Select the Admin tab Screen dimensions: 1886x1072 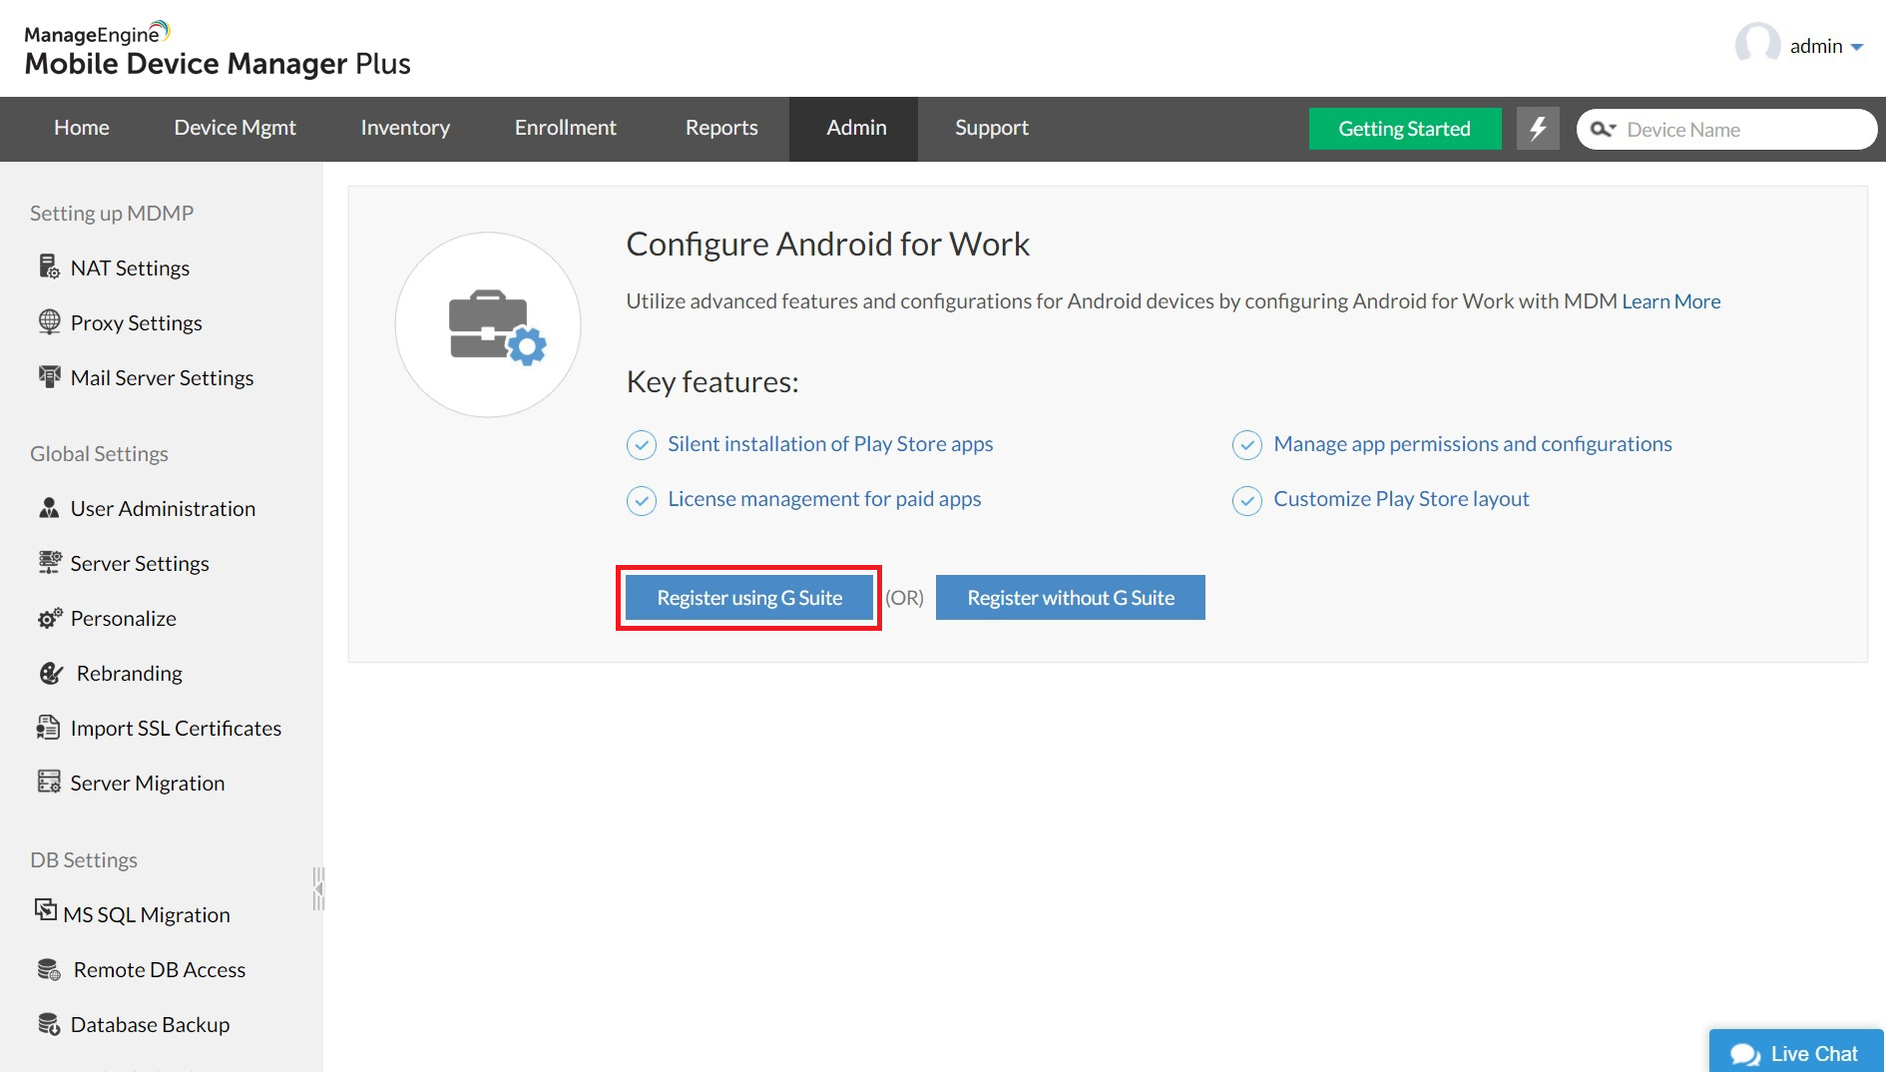(854, 128)
